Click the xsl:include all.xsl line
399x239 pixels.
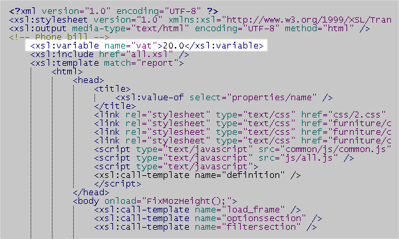click(110, 54)
